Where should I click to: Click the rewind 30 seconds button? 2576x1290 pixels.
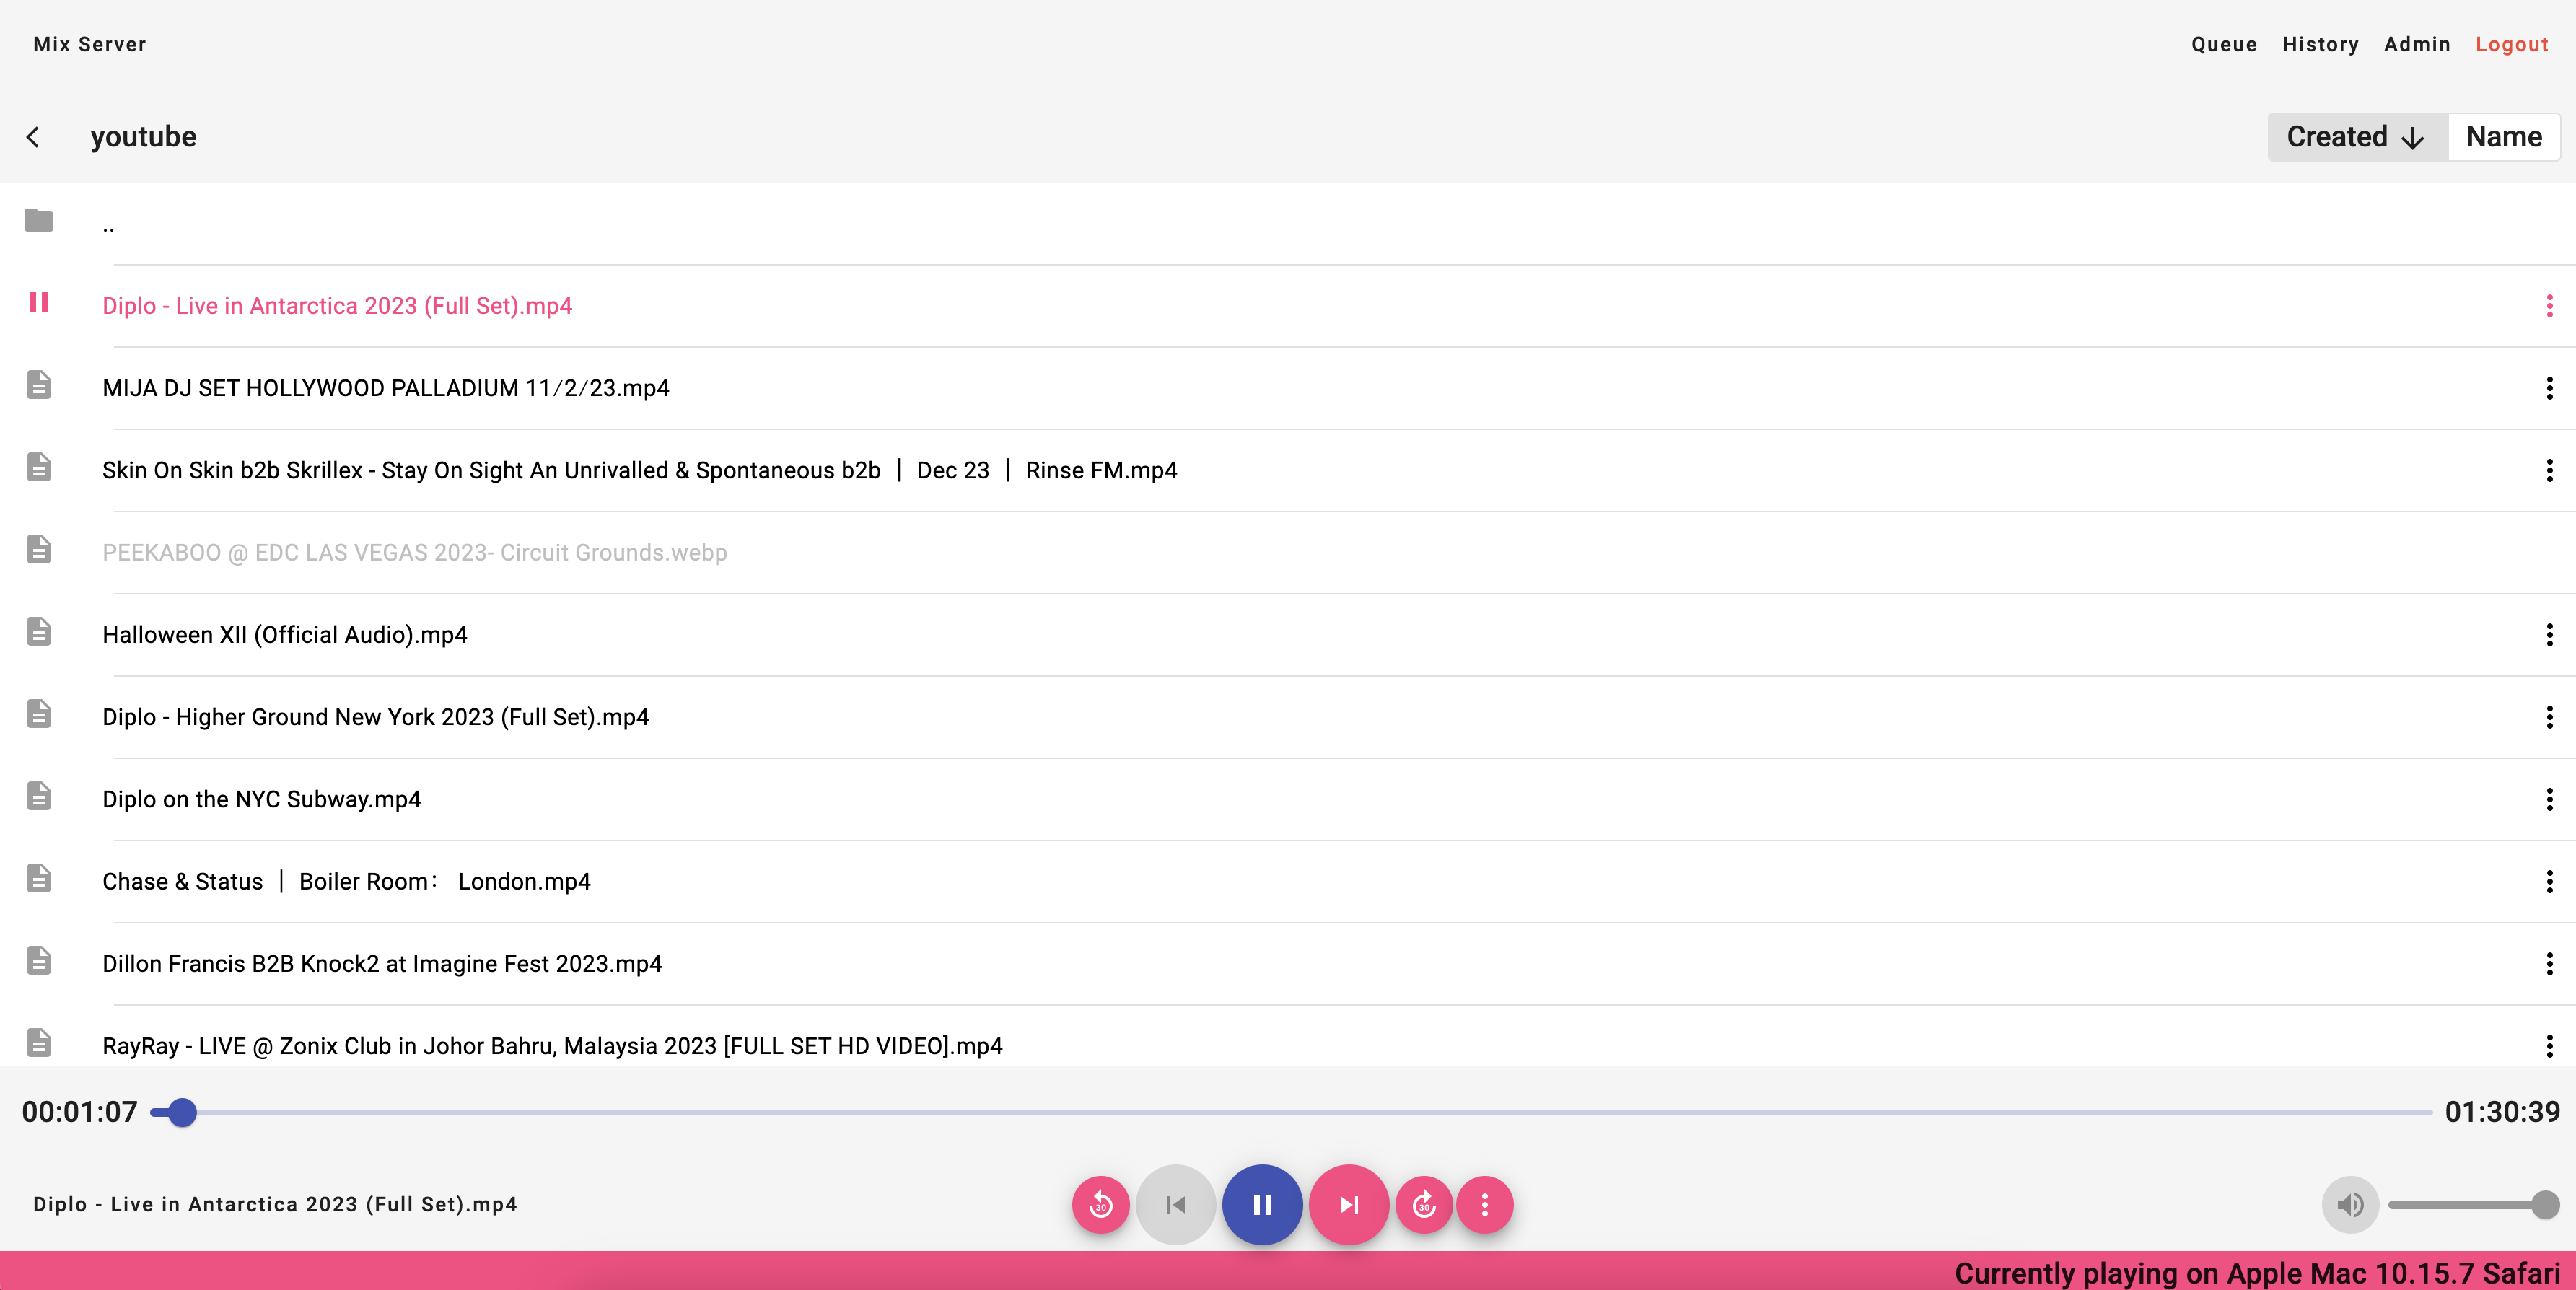[x=1100, y=1205]
